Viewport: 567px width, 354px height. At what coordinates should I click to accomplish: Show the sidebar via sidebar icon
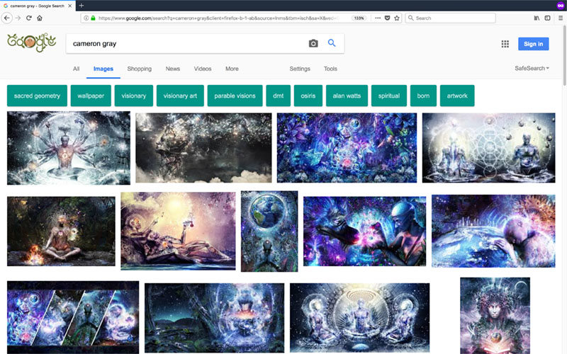point(547,18)
